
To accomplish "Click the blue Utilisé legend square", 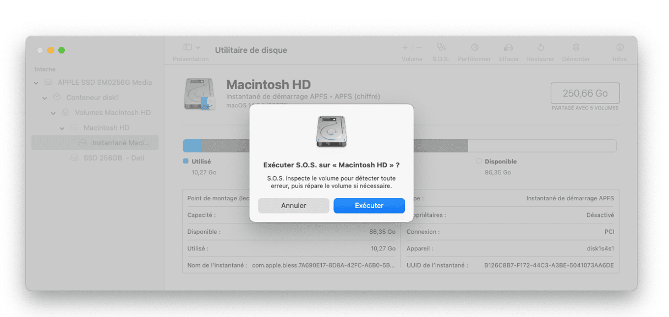I will (x=185, y=161).
